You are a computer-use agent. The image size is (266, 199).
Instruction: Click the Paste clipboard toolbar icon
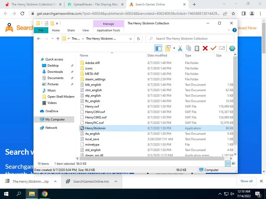coord(197,48)
